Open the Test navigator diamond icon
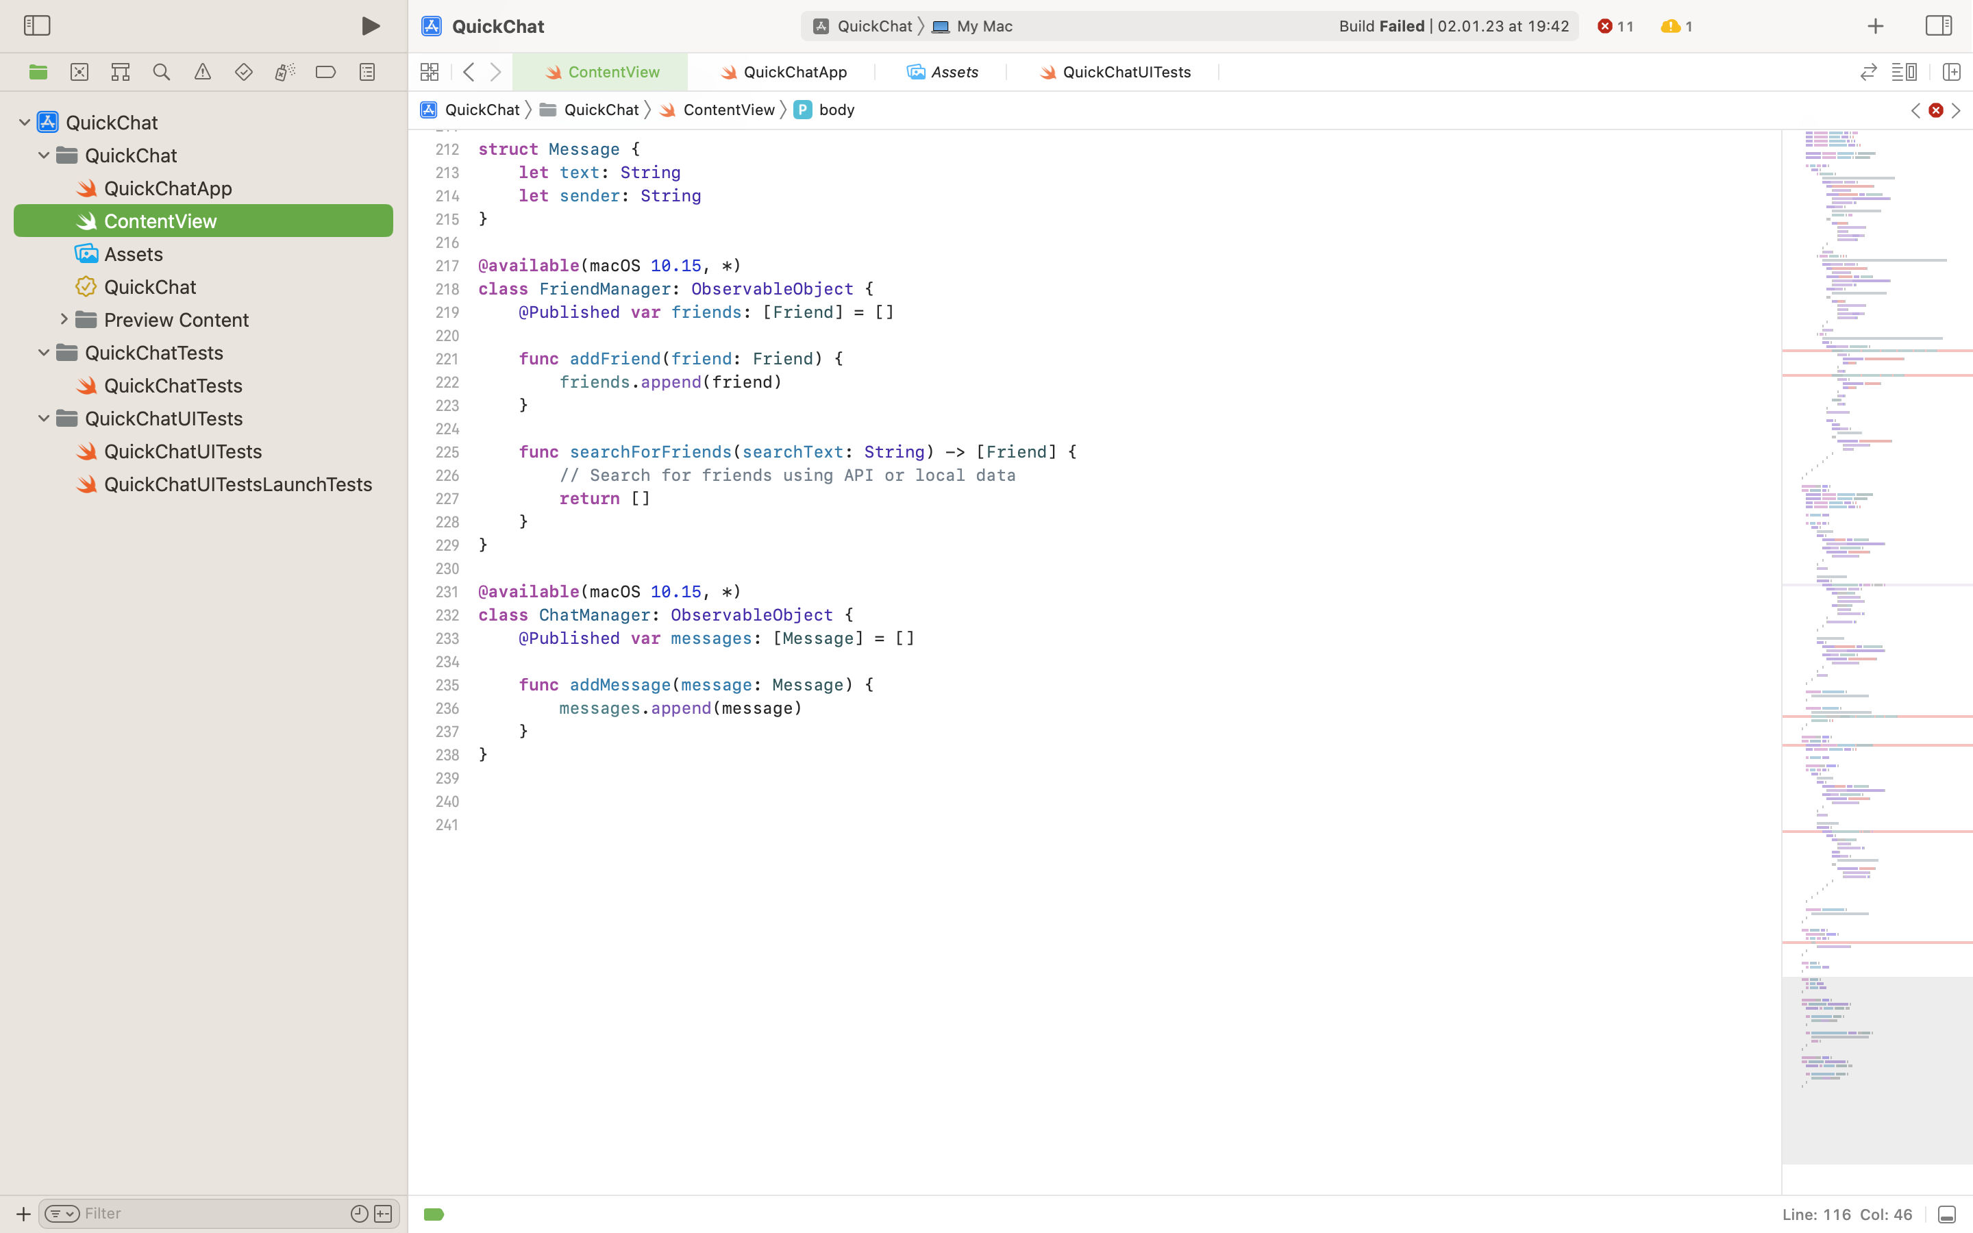 coord(244,72)
